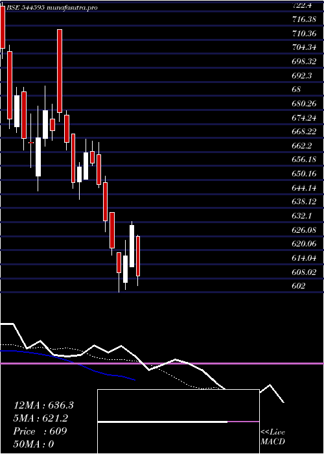Image resolution: width=324 pixels, height=454 pixels.
Task: Click the 692.3 price axis label
Action: point(302,76)
